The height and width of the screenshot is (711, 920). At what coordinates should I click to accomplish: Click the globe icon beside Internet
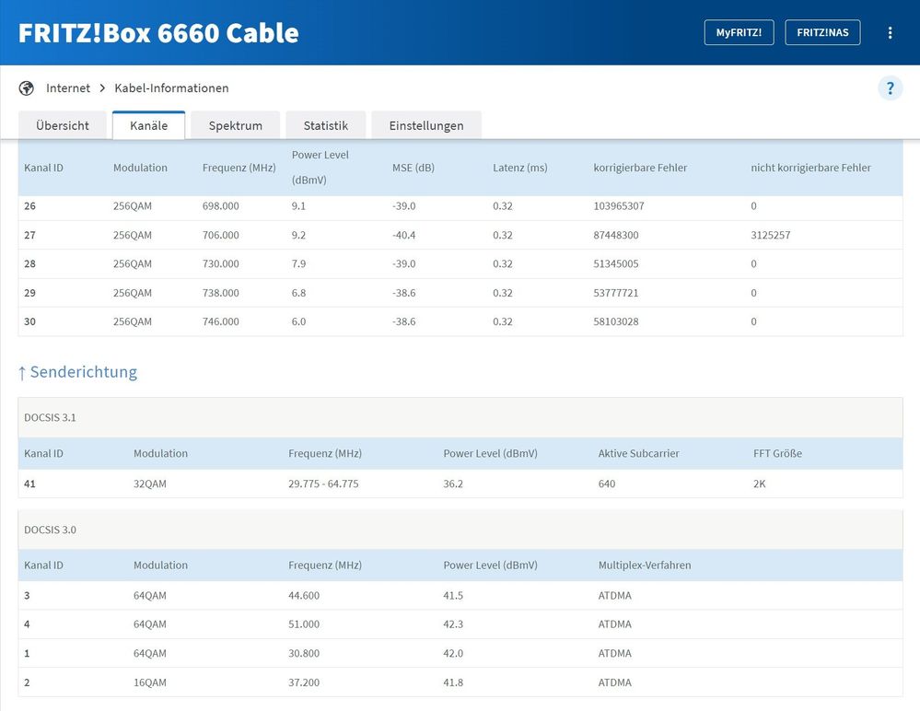(27, 88)
